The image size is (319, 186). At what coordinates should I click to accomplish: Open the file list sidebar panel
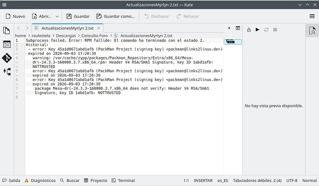[7, 44]
